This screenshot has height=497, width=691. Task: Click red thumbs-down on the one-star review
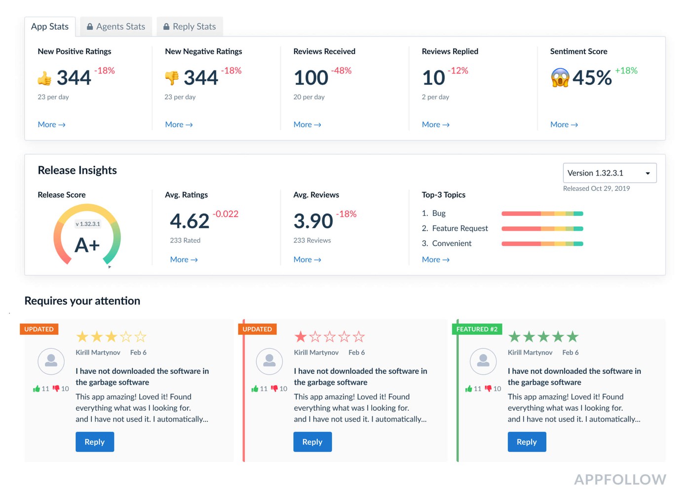tap(274, 389)
